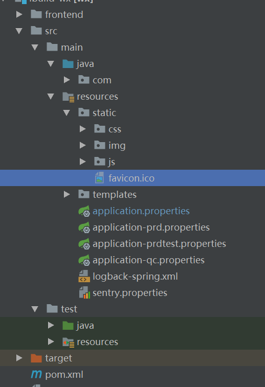Collapse the src folder arrow
The image size is (265, 387).
(x=19, y=31)
